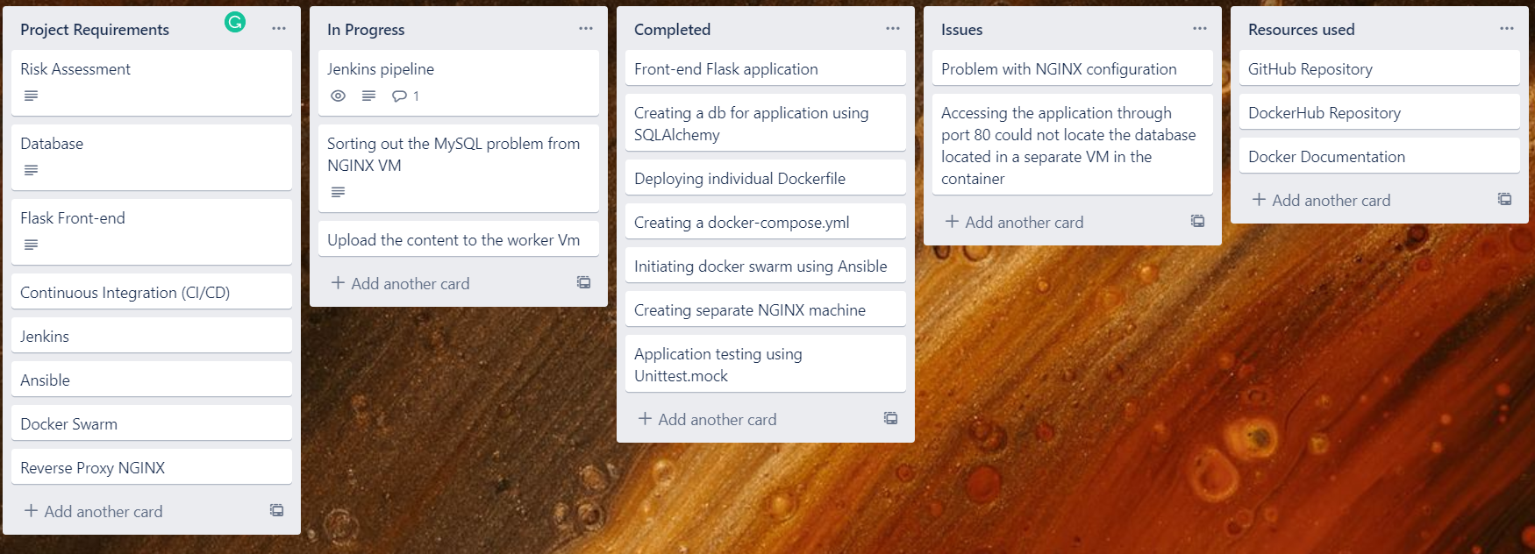
Task: Click the description icon on Jenkins pipeline card
Action: point(369,96)
